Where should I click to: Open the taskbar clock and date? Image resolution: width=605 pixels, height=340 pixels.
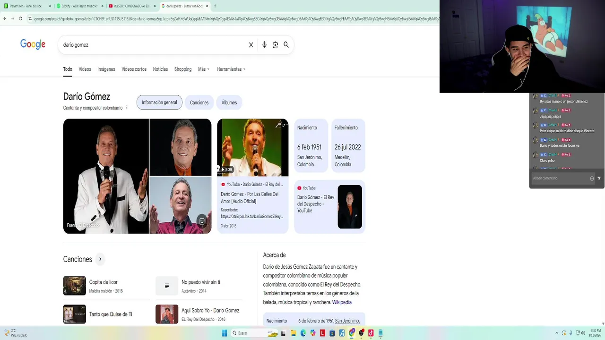pos(595,333)
